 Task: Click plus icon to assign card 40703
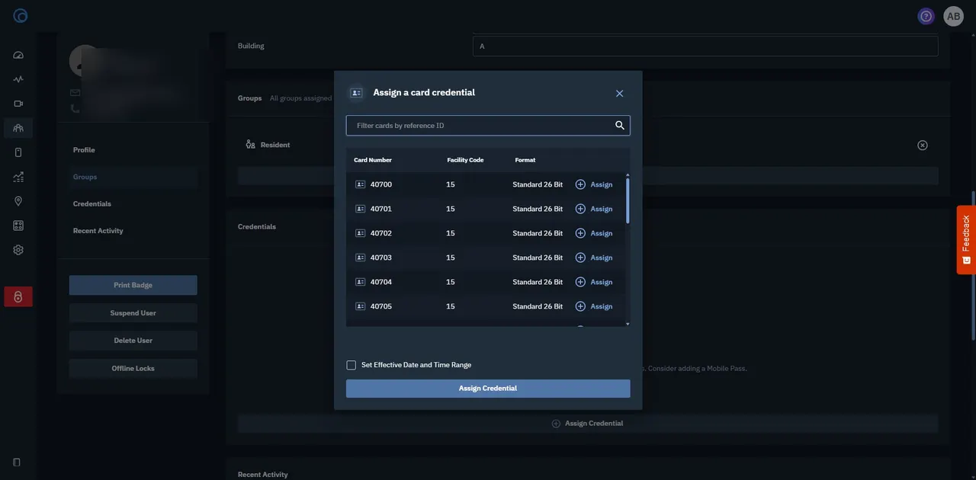point(580,258)
